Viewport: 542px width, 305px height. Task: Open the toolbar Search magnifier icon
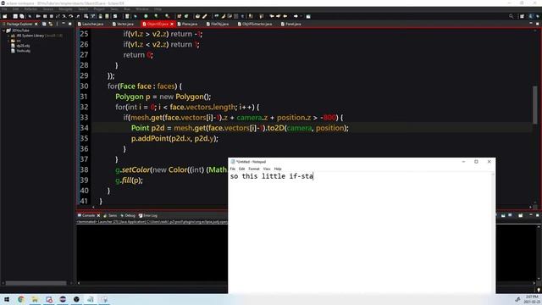click(512, 16)
